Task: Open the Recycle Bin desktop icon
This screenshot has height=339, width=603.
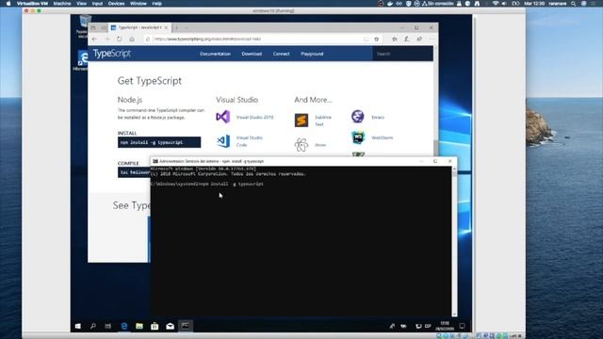Action: click(x=84, y=26)
